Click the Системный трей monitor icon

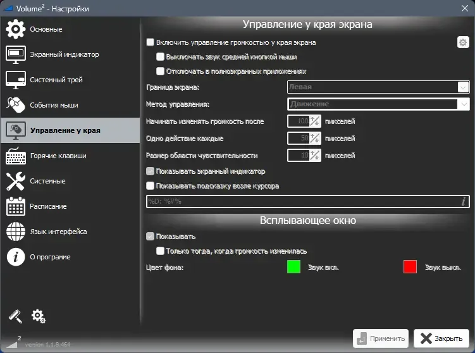16,80
